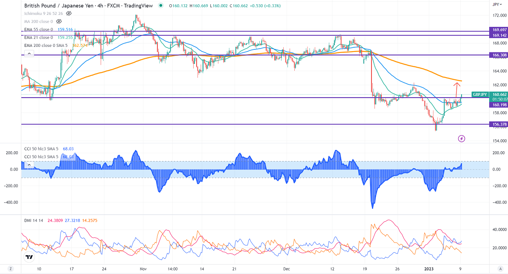Click the green market status dot

[161, 6]
